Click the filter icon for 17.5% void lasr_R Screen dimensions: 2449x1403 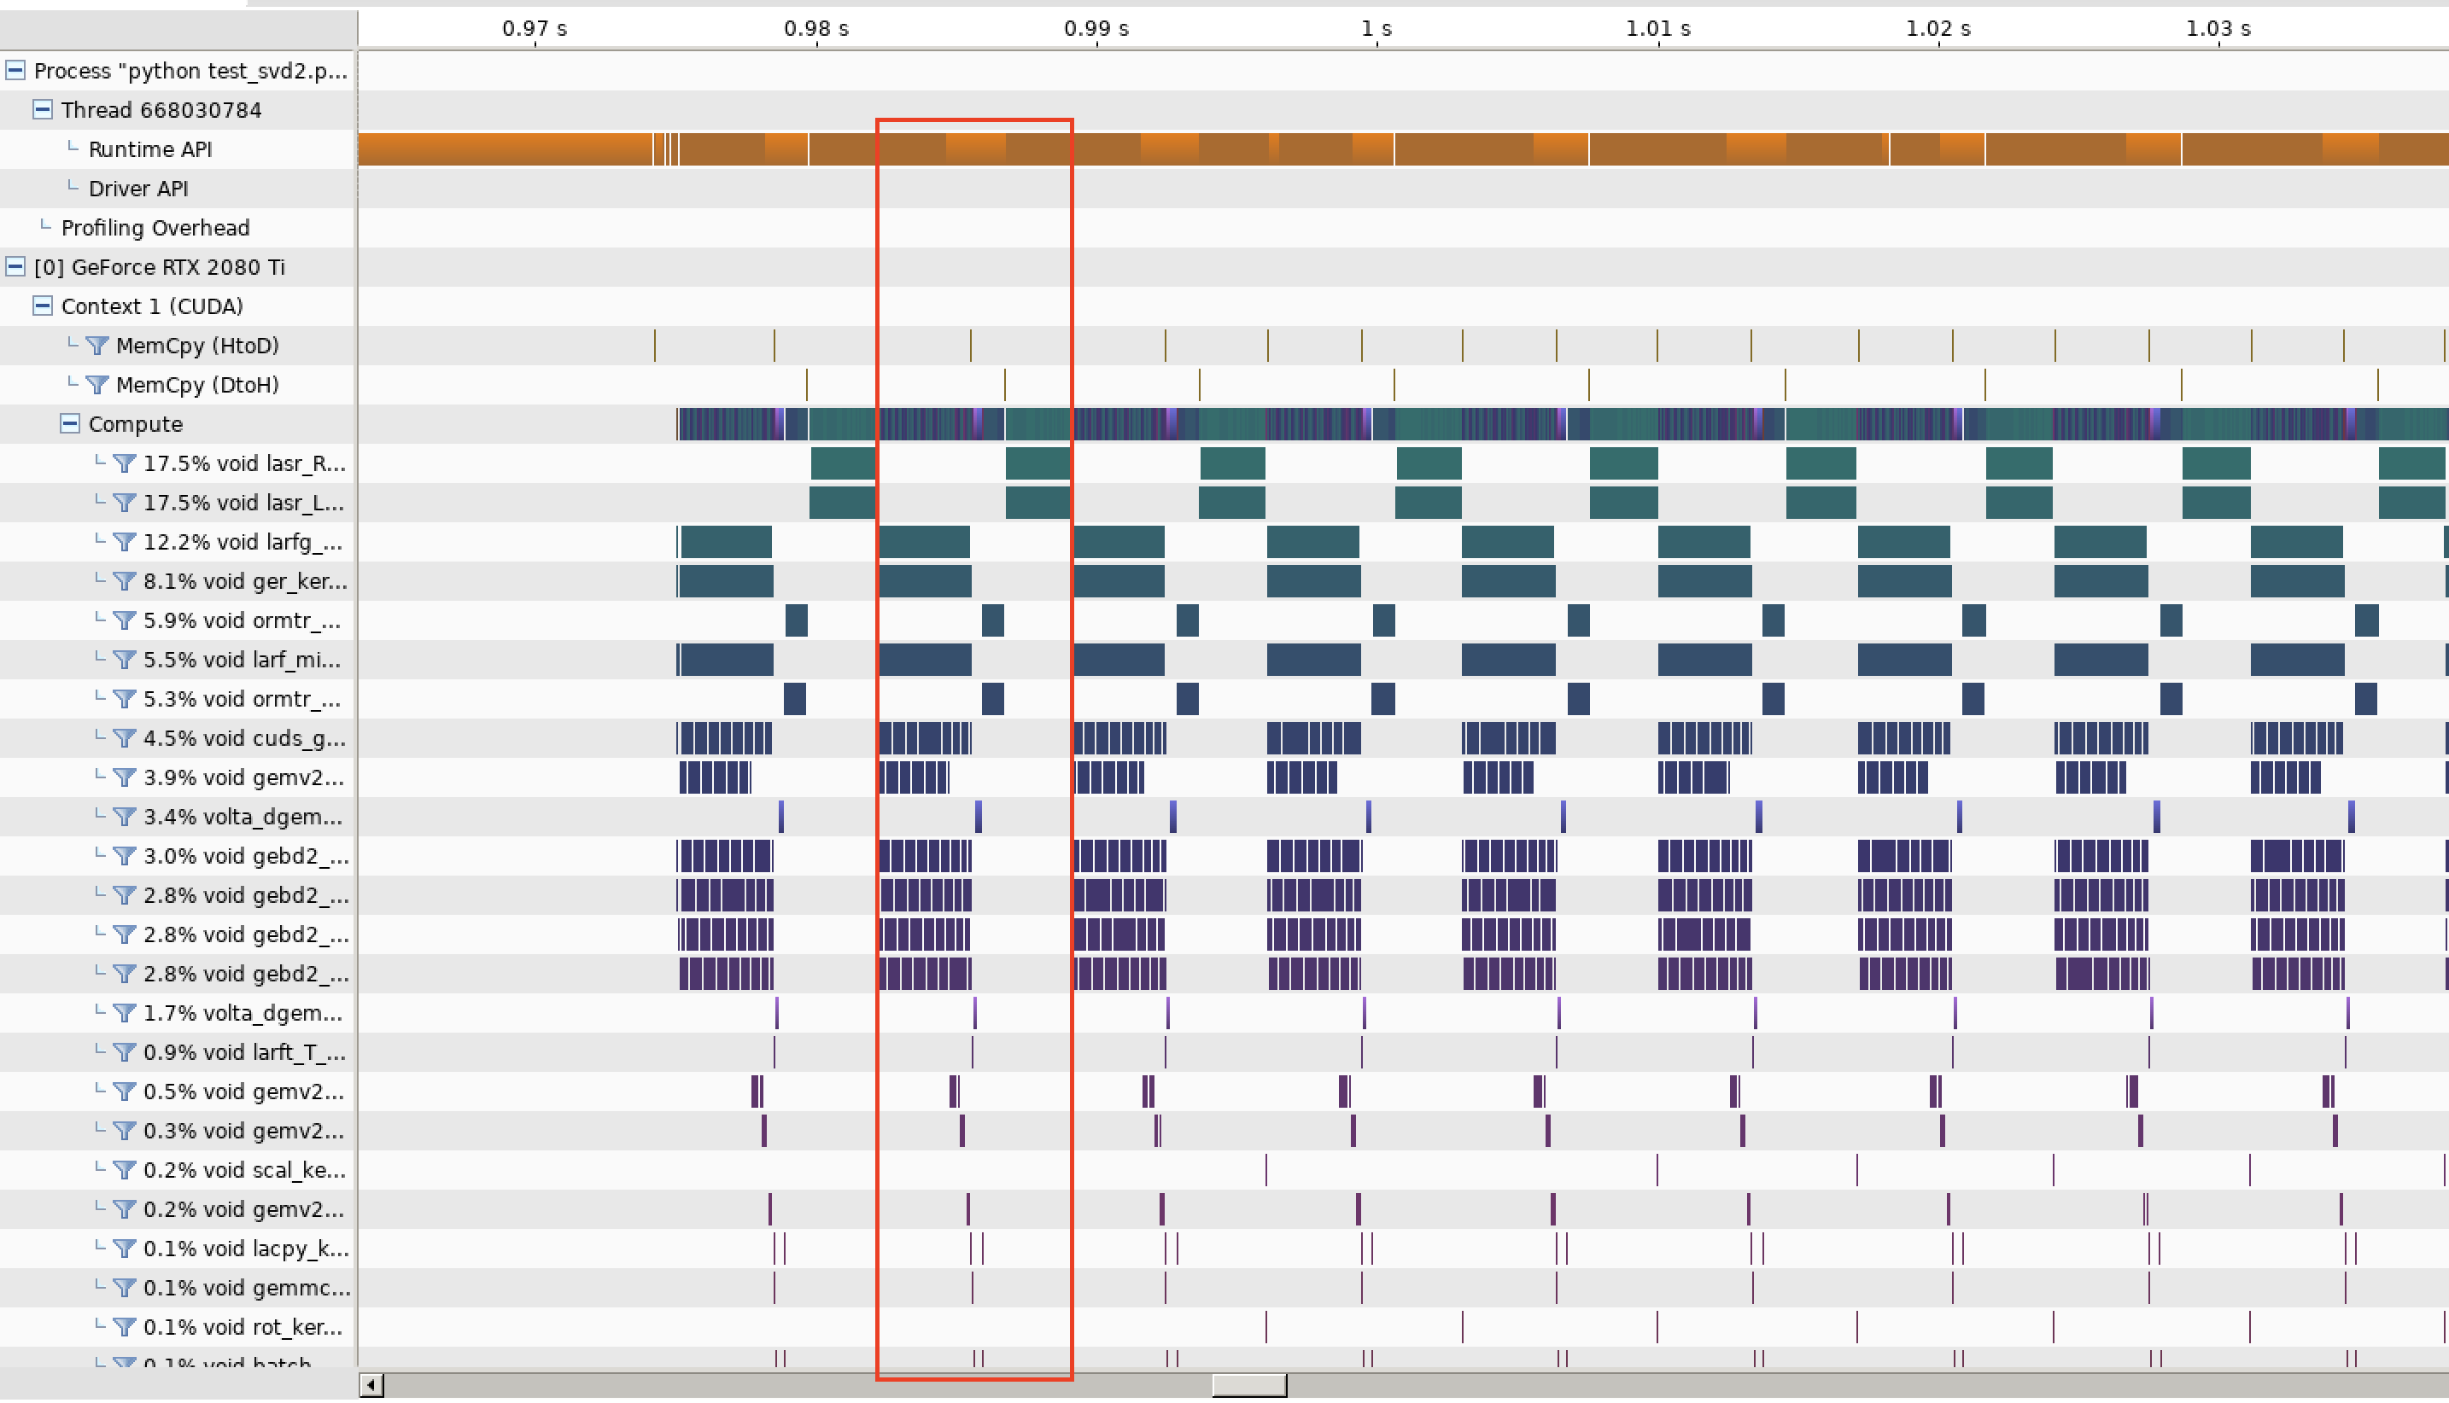tap(124, 463)
